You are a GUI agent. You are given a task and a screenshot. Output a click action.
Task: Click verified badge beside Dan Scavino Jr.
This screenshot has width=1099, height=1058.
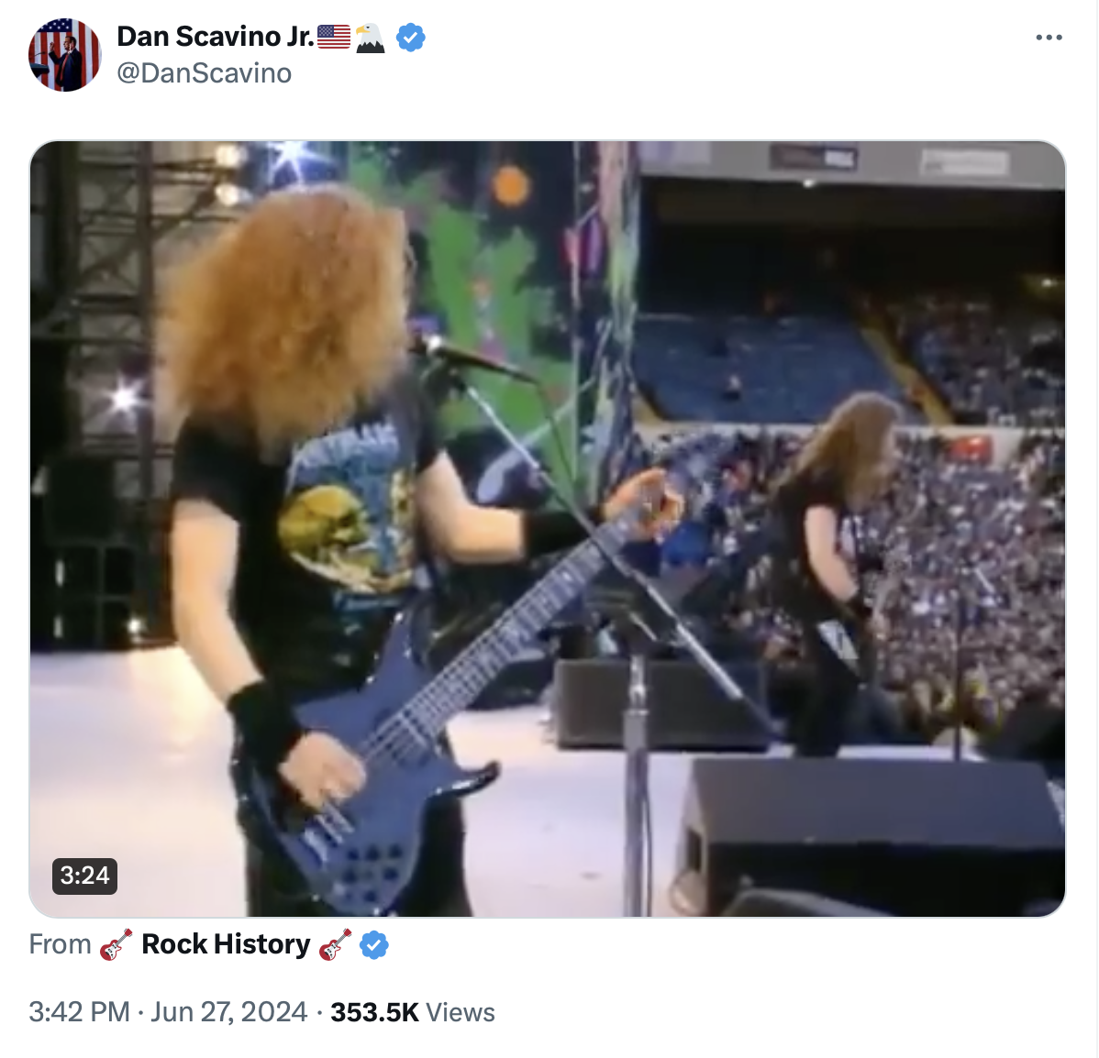(411, 38)
